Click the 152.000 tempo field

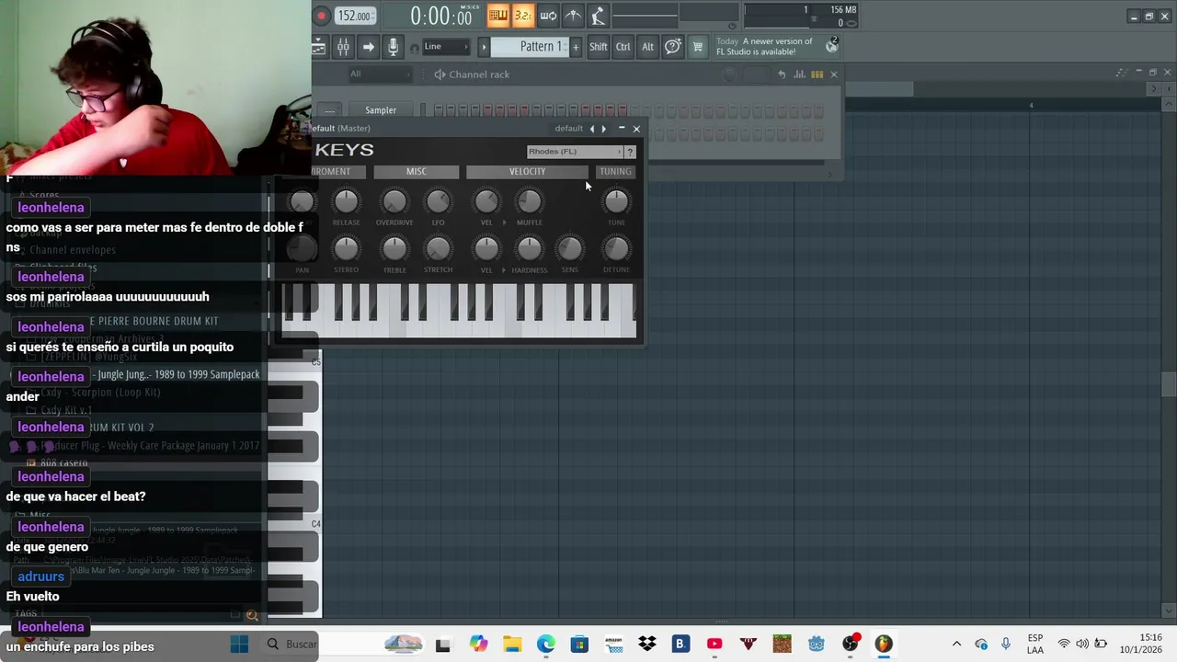pos(355,16)
